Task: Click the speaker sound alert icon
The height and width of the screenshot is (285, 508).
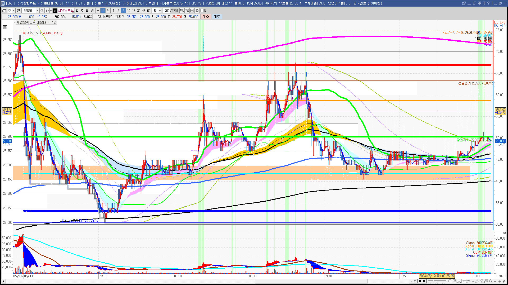Action: (x=47, y=11)
